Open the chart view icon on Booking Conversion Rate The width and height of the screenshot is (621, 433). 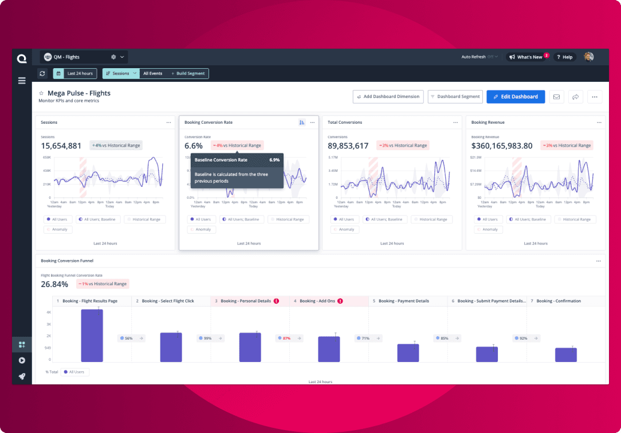point(302,122)
